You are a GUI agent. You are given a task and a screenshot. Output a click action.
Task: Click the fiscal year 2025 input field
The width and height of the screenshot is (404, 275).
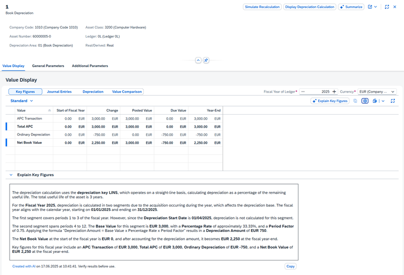pyautogui.click(x=318, y=91)
